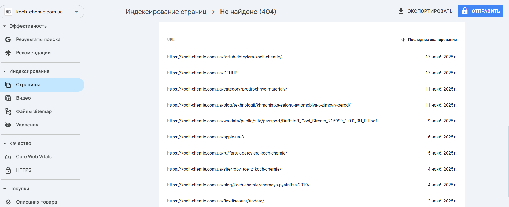The height and width of the screenshot is (207, 509).
Task: Select the category/protirochnye-materialy URL row
Action: (312, 89)
